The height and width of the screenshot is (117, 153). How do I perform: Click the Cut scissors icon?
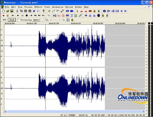[x=17, y=11]
